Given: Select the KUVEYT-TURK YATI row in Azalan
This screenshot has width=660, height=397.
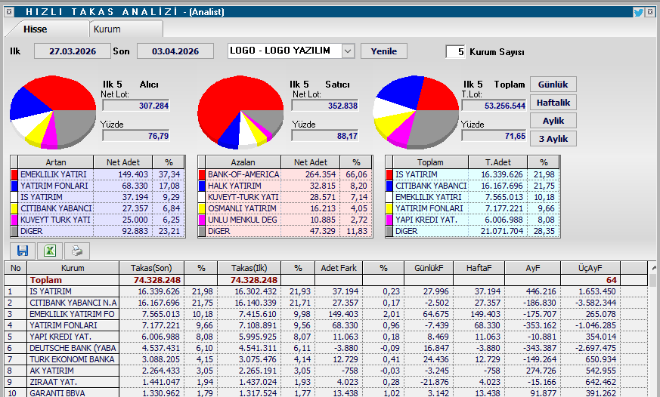Looking at the screenshot, I should coord(285,197).
